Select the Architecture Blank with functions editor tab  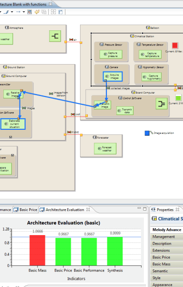coord(23,4)
